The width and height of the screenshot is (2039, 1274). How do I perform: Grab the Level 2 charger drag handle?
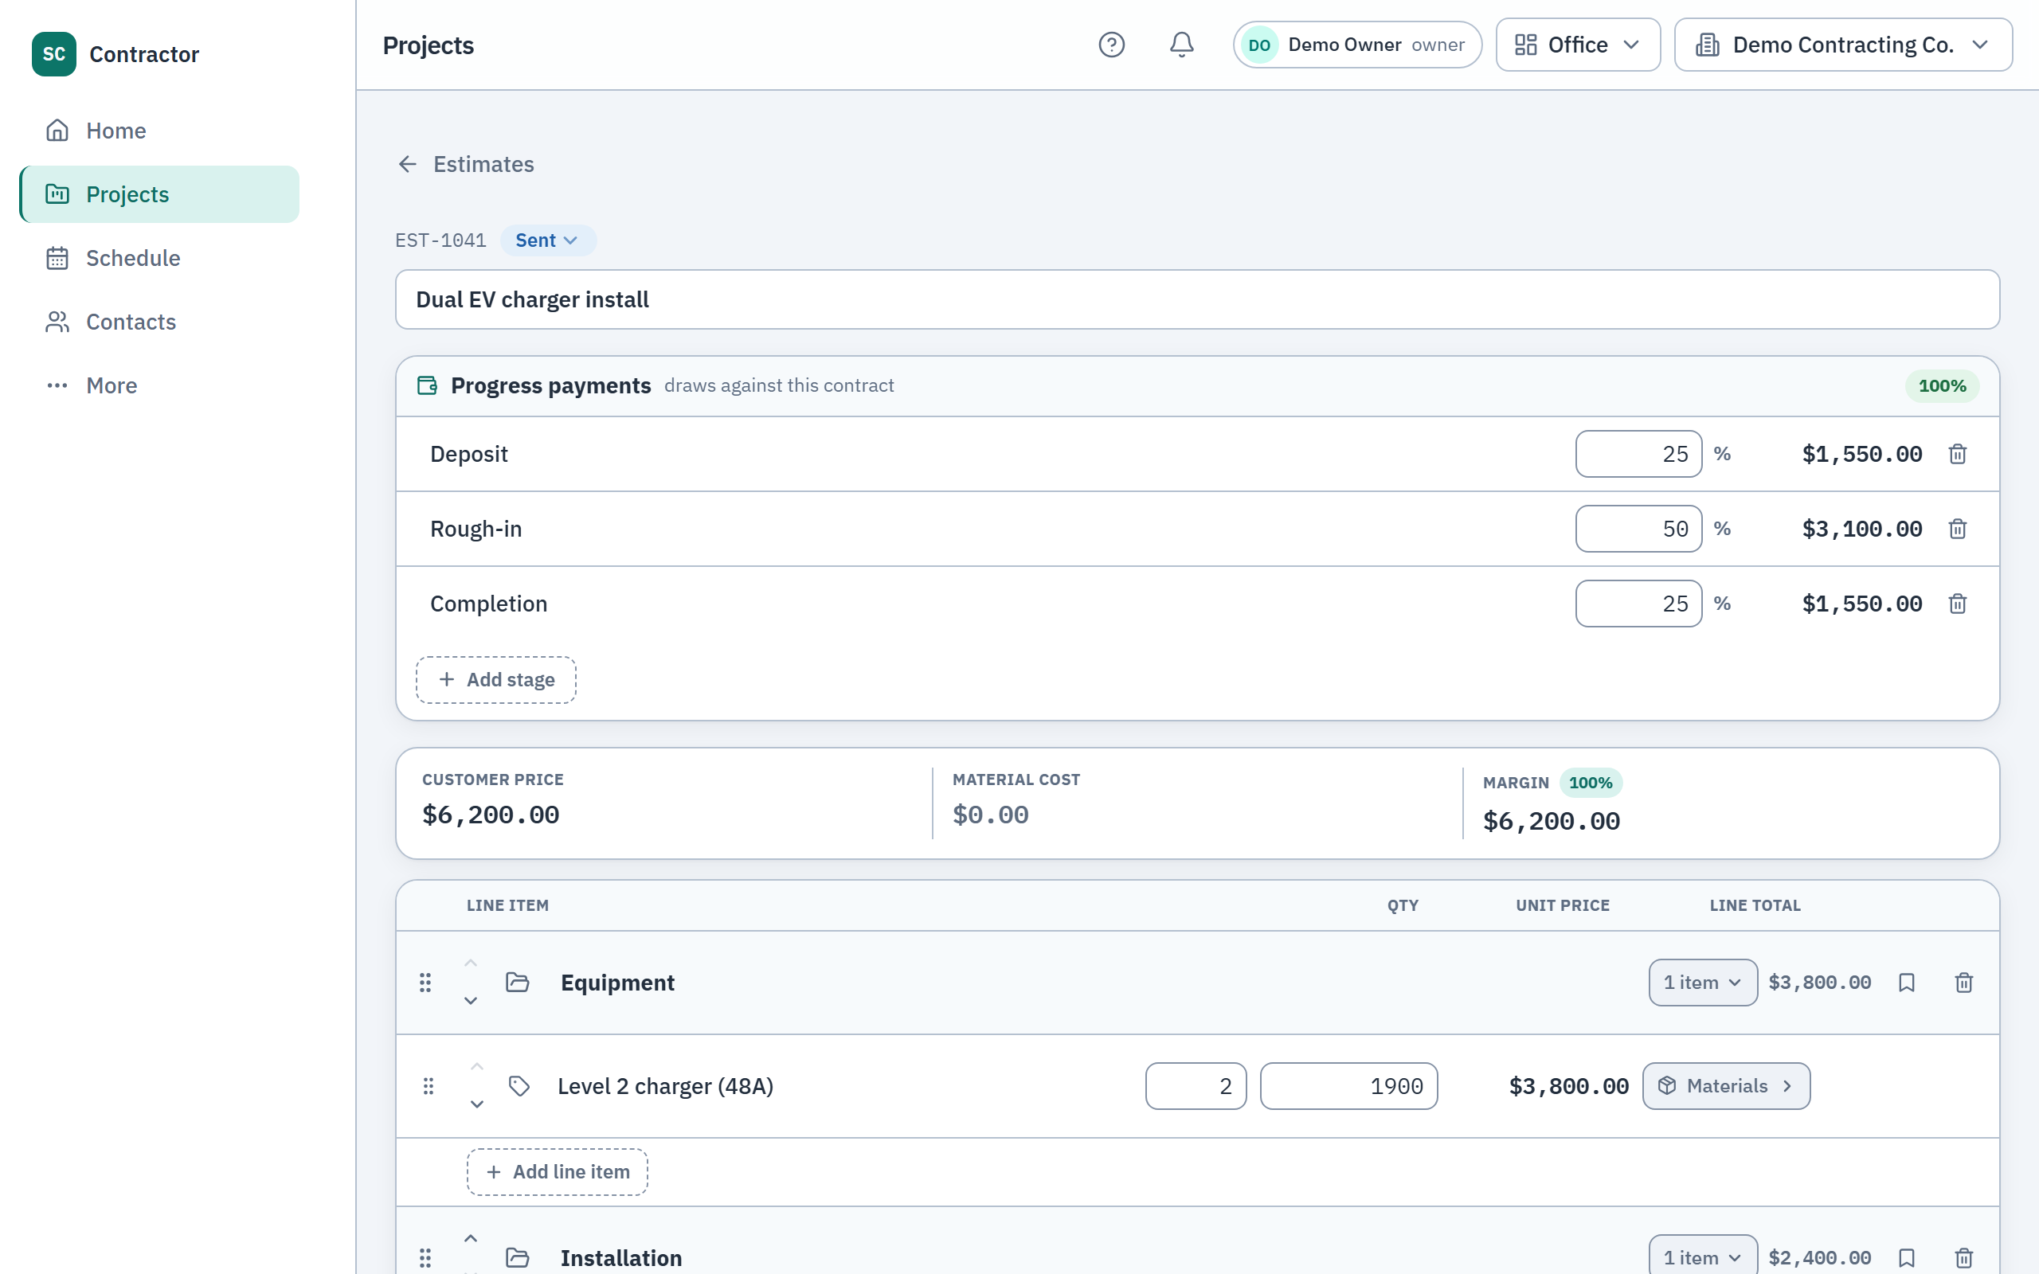point(429,1086)
